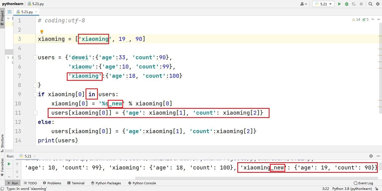The height and width of the screenshot is (191, 382).
Task: Open the code-with-me user icon menu
Action: 303,4
